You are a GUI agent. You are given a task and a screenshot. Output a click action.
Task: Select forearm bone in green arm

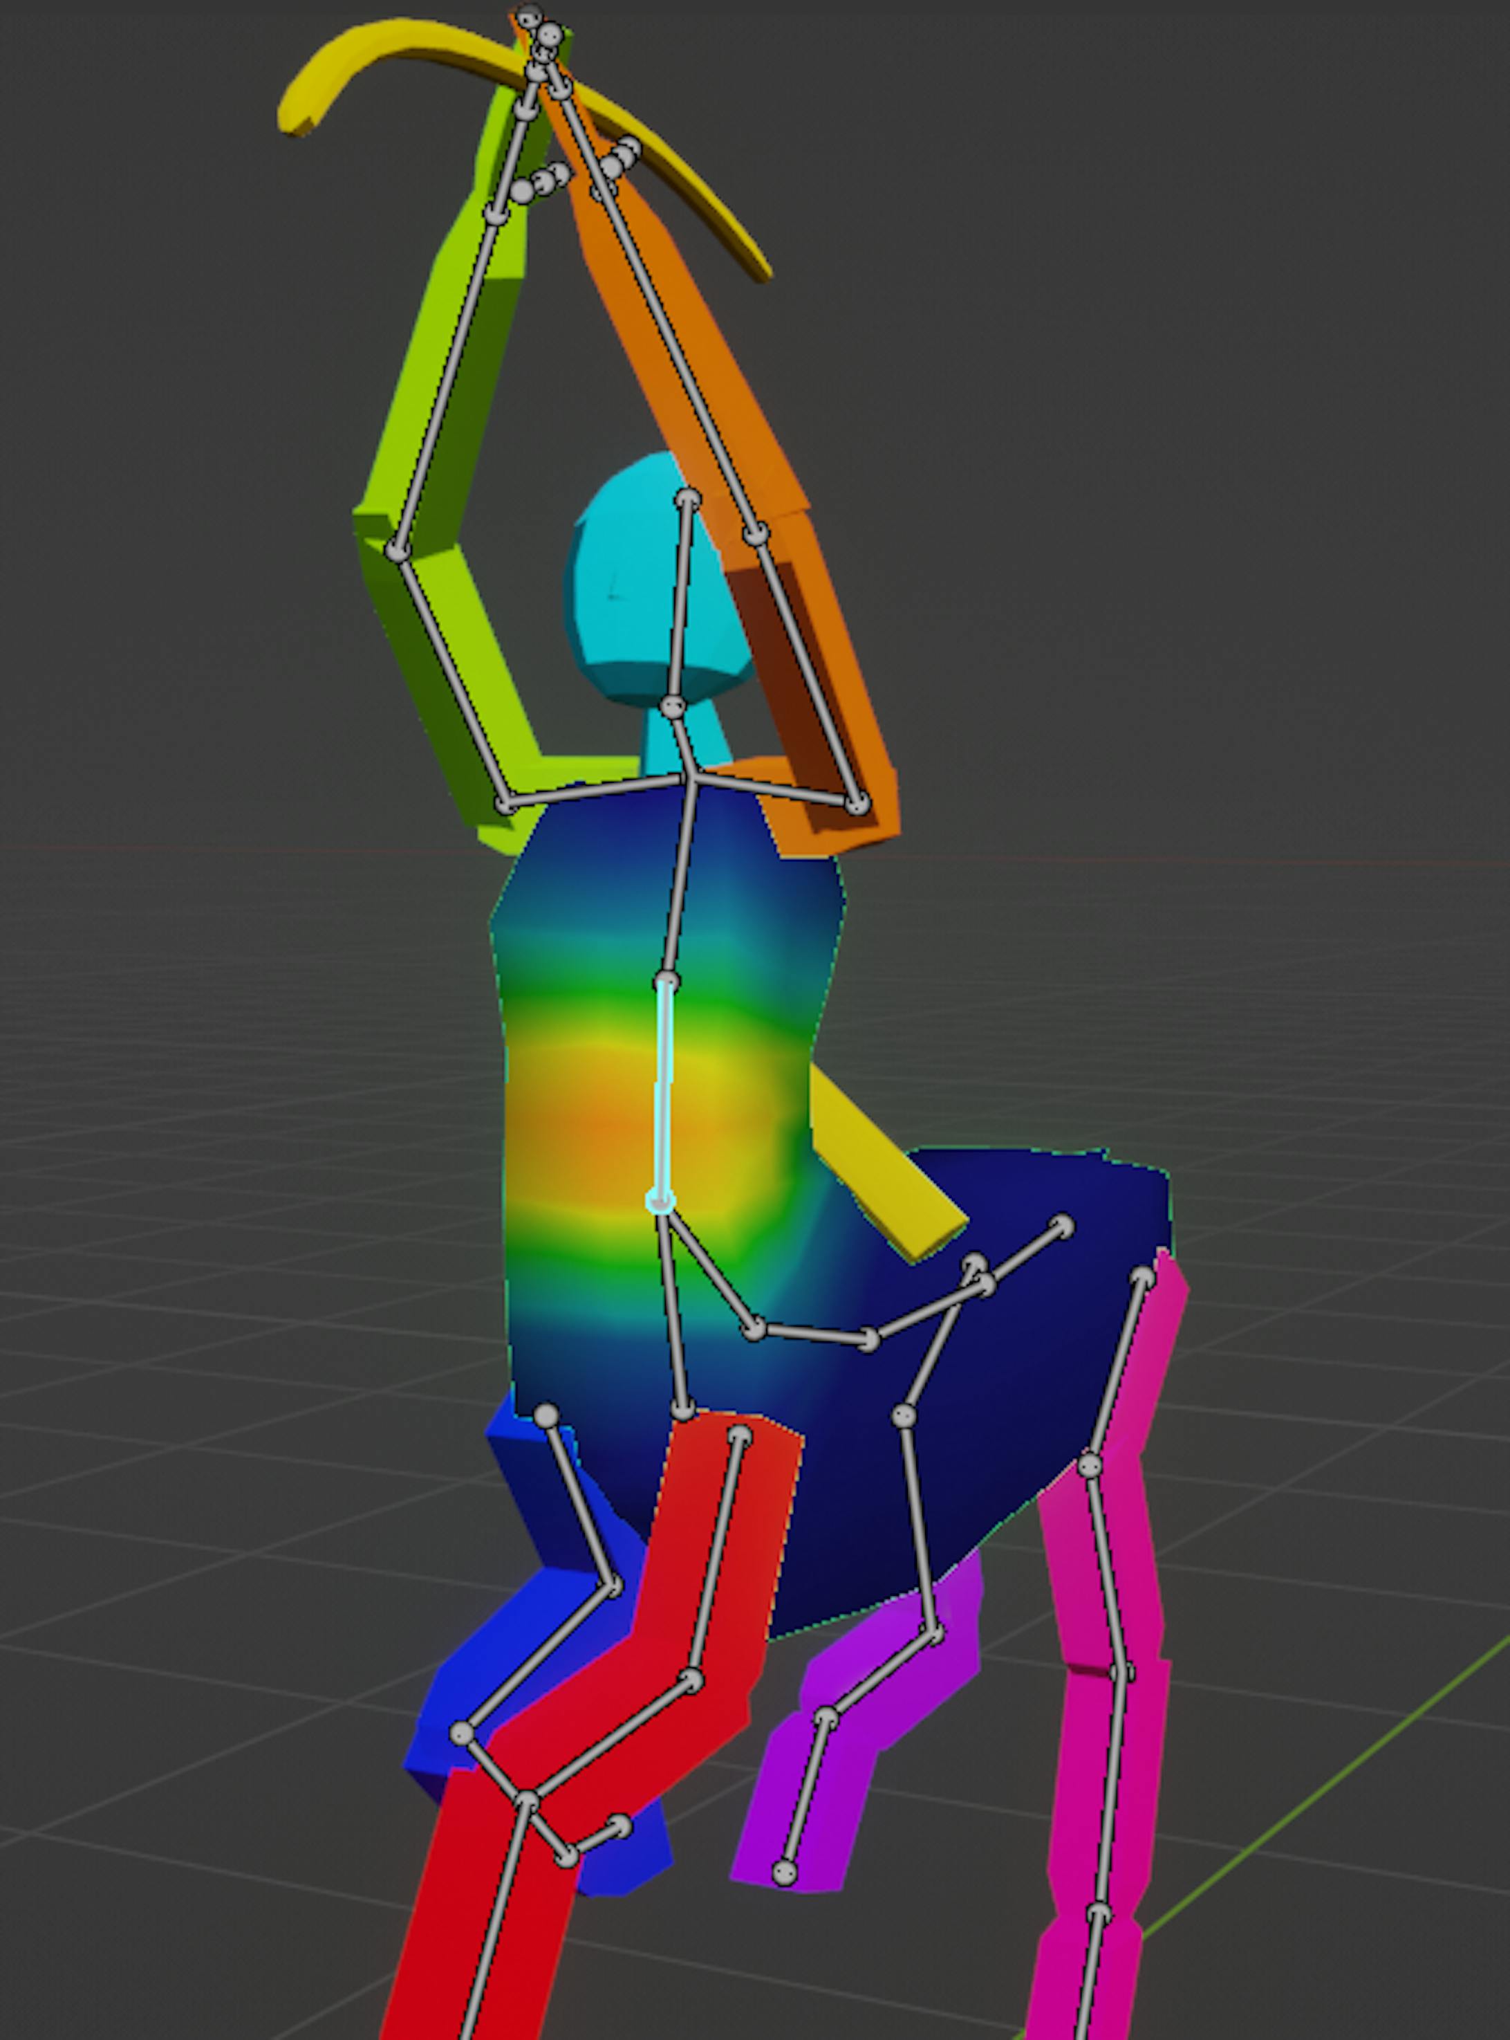[x=447, y=384]
